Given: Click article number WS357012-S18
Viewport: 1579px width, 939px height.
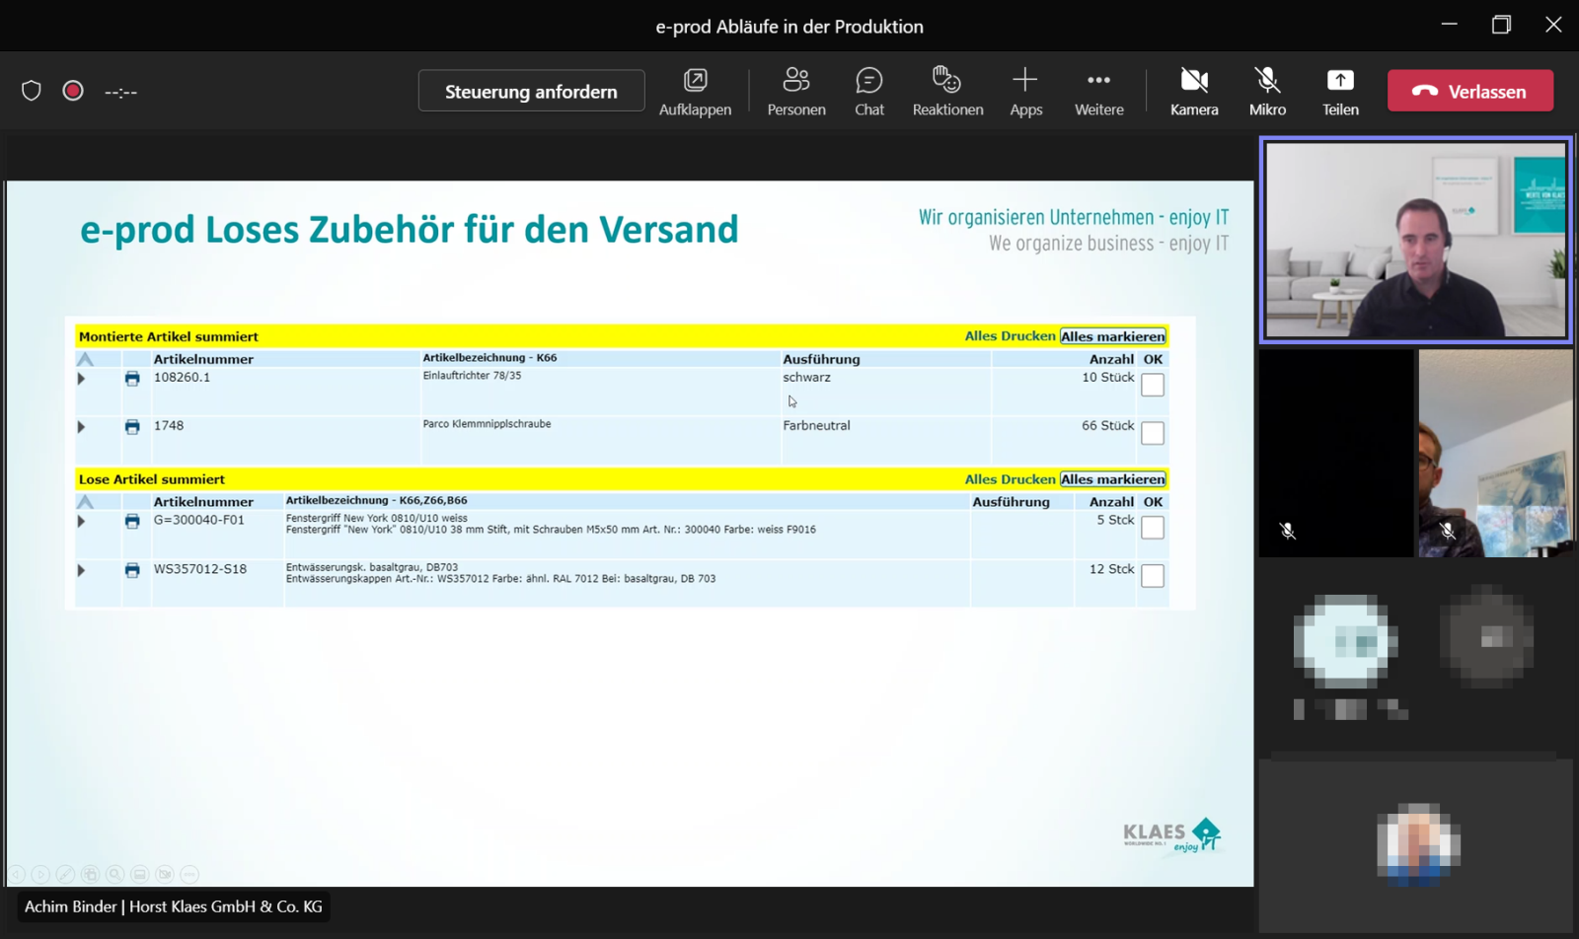Looking at the screenshot, I should [199, 569].
